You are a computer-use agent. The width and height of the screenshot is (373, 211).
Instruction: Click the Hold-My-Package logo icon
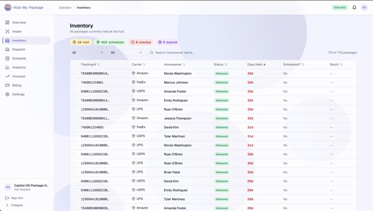coord(8,7)
